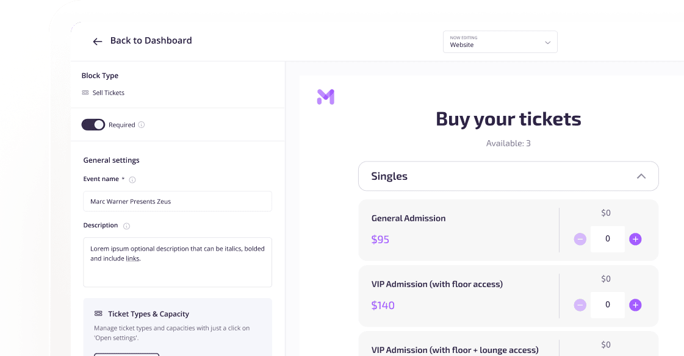Click the info icon beside Description
This screenshot has width=684, height=356.
pyautogui.click(x=126, y=225)
